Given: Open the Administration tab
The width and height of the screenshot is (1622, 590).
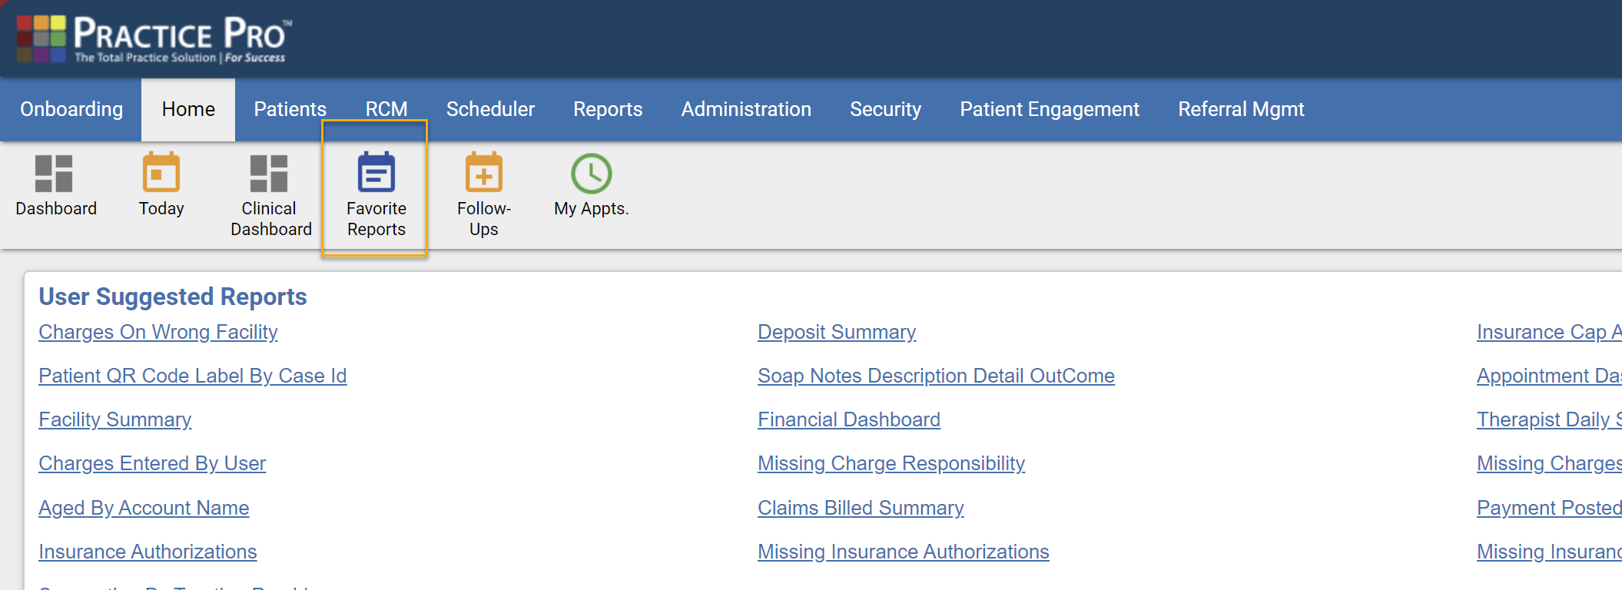Looking at the screenshot, I should tap(746, 109).
